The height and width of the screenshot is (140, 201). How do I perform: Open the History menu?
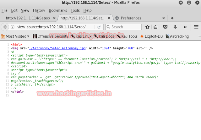[x=39, y=10]
